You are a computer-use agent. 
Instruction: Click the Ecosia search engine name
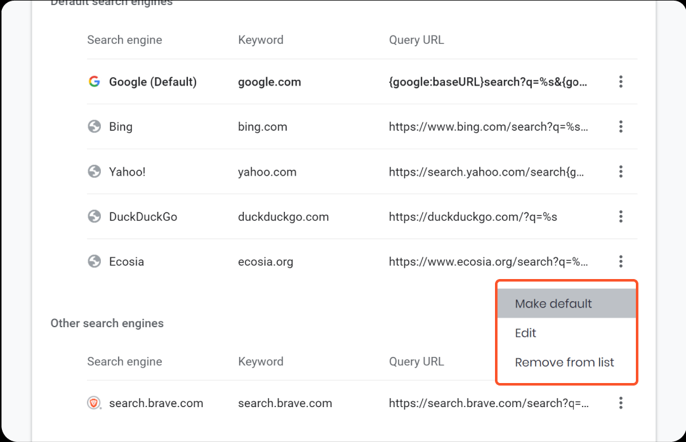126,262
